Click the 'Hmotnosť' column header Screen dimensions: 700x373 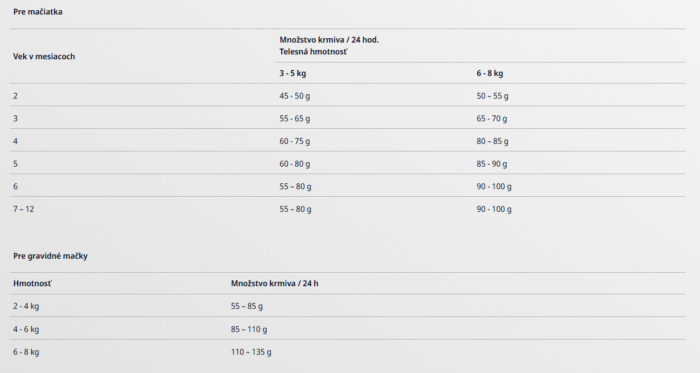pyautogui.click(x=32, y=284)
